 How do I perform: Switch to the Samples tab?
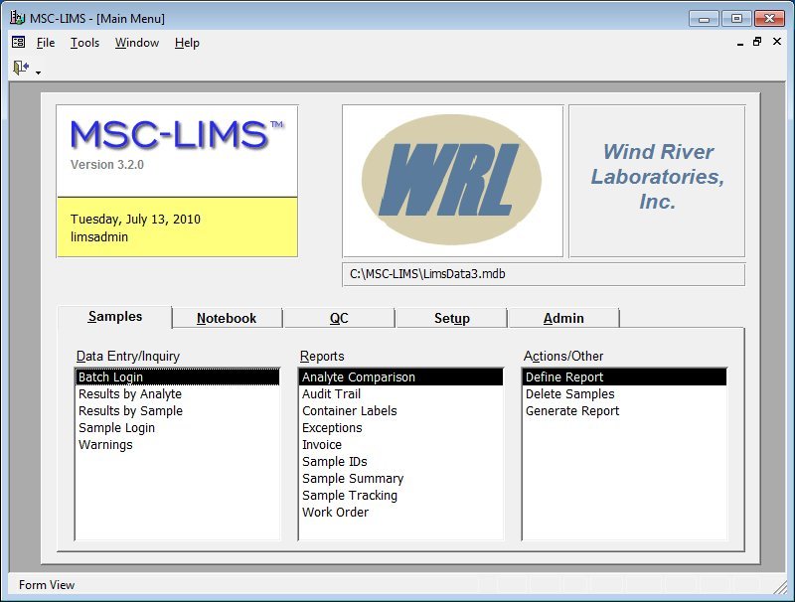pos(115,317)
